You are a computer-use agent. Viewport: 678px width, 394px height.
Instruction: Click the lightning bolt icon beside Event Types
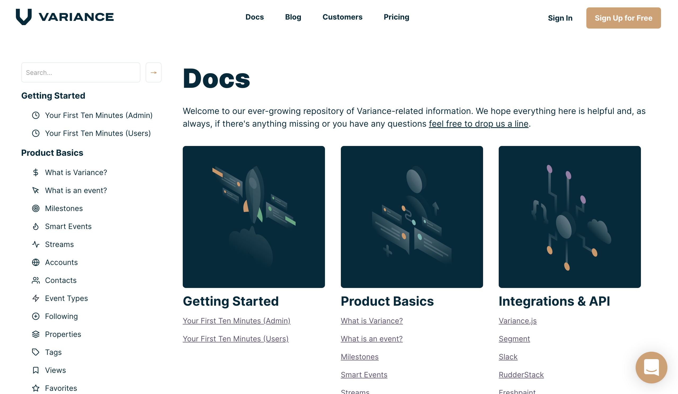(x=36, y=298)
